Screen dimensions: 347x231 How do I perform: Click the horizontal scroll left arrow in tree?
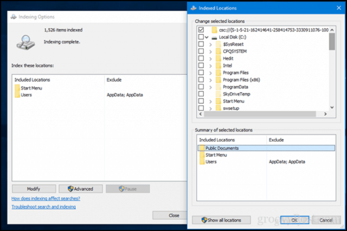tap(201, 114)
